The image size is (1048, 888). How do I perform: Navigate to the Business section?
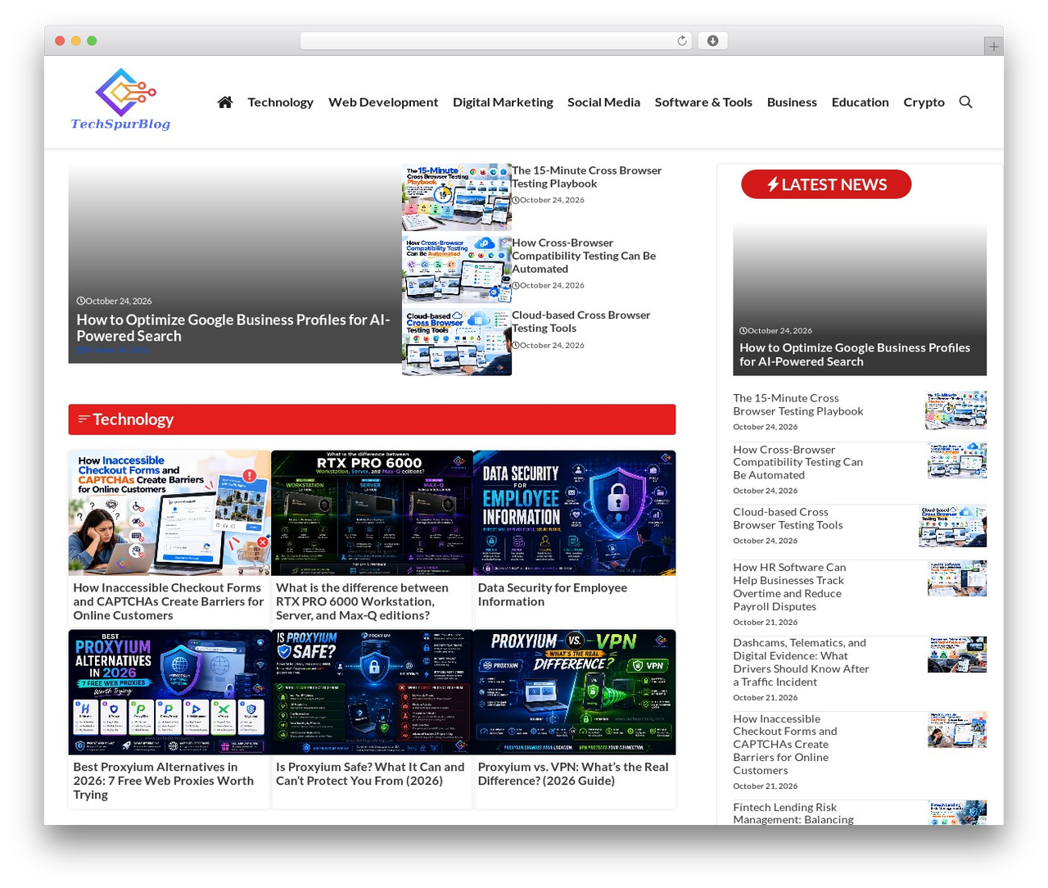click(792, 102)
